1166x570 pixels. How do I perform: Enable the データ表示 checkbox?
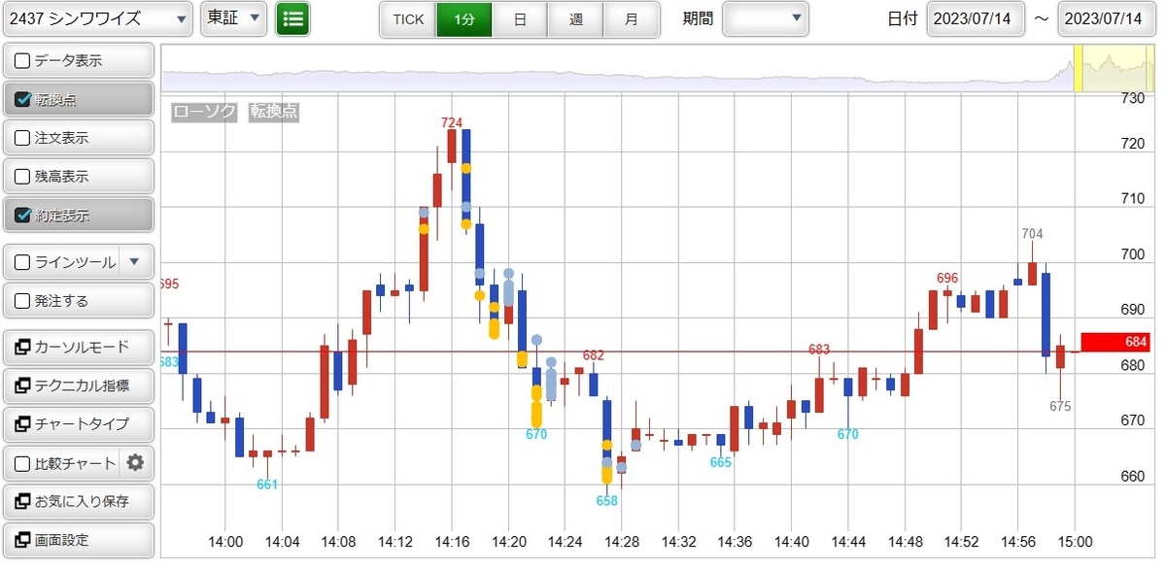click(x=22, y=60)
